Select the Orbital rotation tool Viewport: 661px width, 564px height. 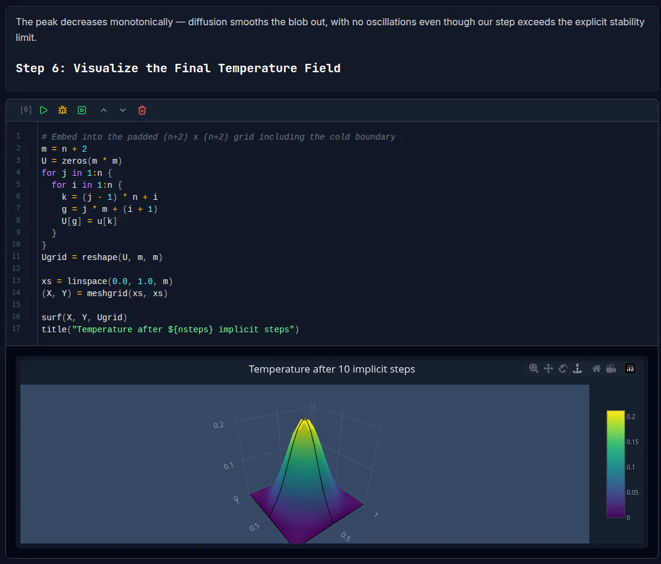click(x=563, y=369)
